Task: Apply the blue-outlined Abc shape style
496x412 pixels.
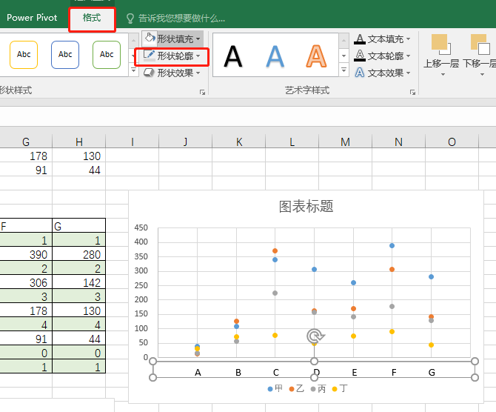Action: [x=65, y=54]
